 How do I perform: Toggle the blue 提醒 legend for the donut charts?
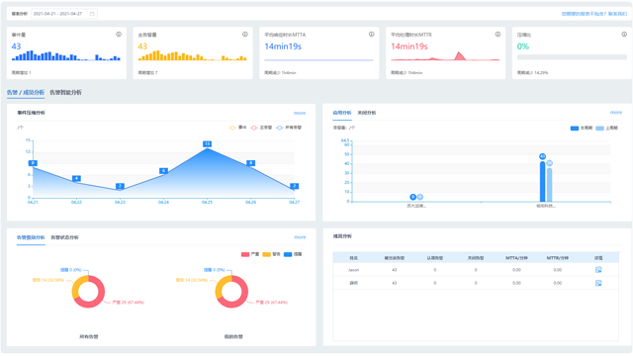(x=293, y=254)
